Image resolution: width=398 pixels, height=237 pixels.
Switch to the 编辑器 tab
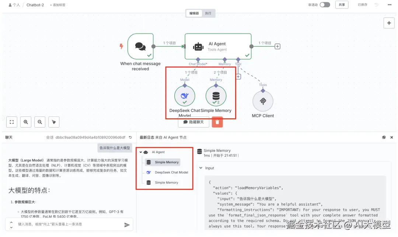(194, 13)
